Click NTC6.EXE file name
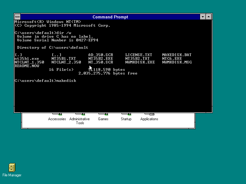246x184 pixels. pos(172,59)
